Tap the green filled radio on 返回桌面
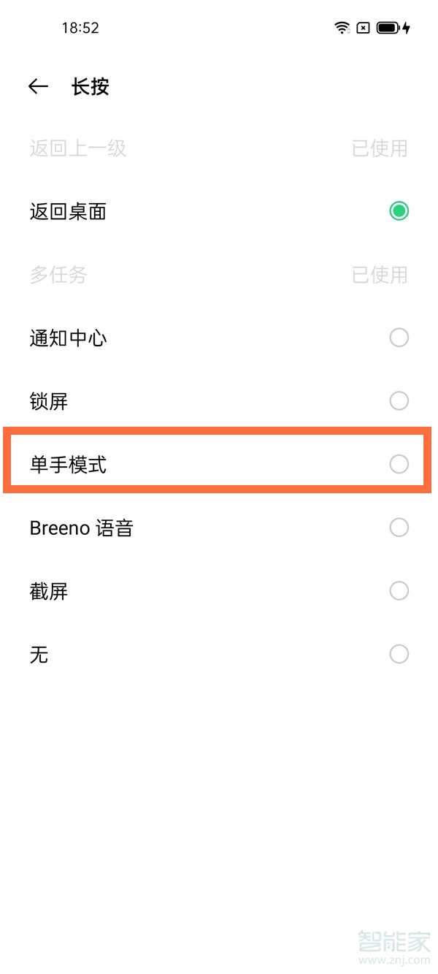Viewport: 438px width, 974px height. click(399, 211)
